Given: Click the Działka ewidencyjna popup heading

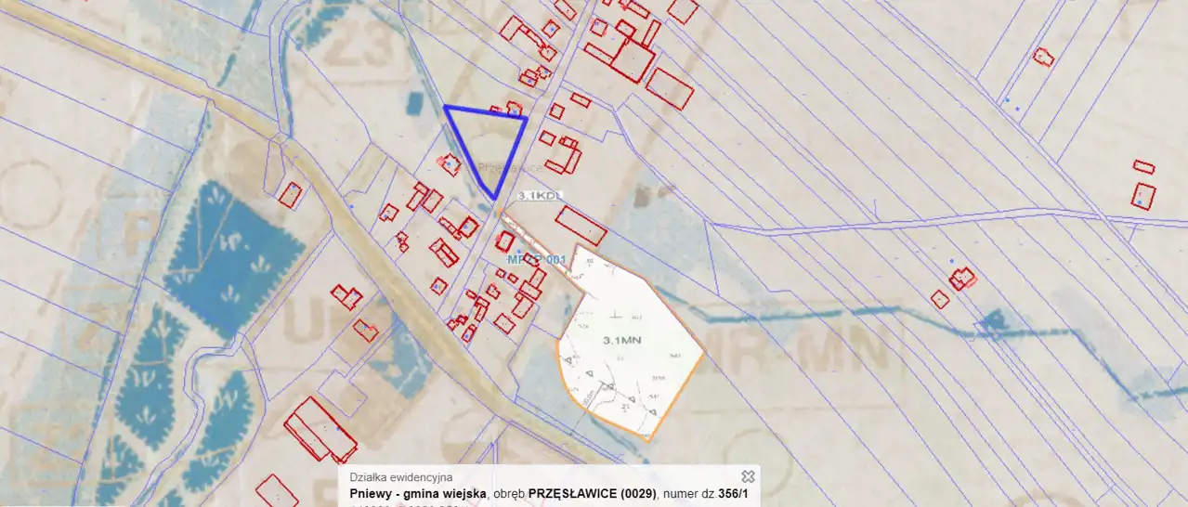Looking at the screenshot, I should tap(401, 477).
